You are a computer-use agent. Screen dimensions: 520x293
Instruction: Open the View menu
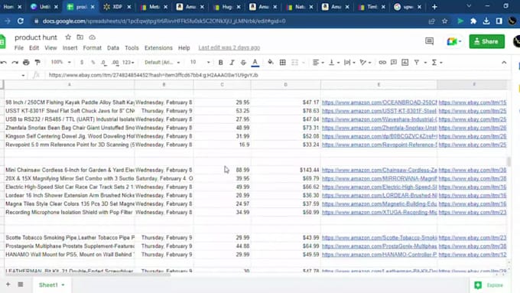[50, 47]
